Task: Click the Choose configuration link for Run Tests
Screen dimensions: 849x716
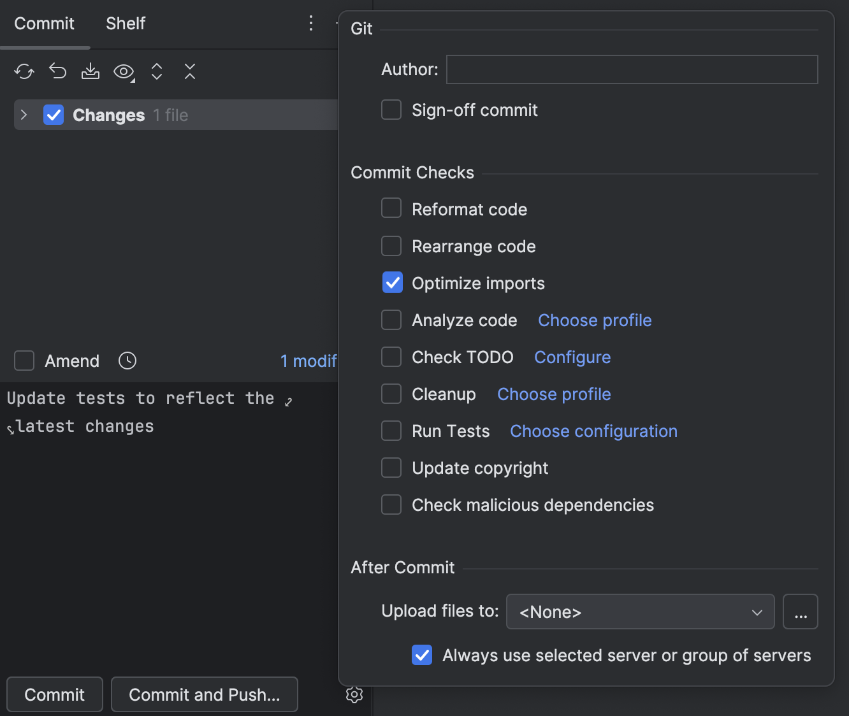Action: (x=593, y=431)
